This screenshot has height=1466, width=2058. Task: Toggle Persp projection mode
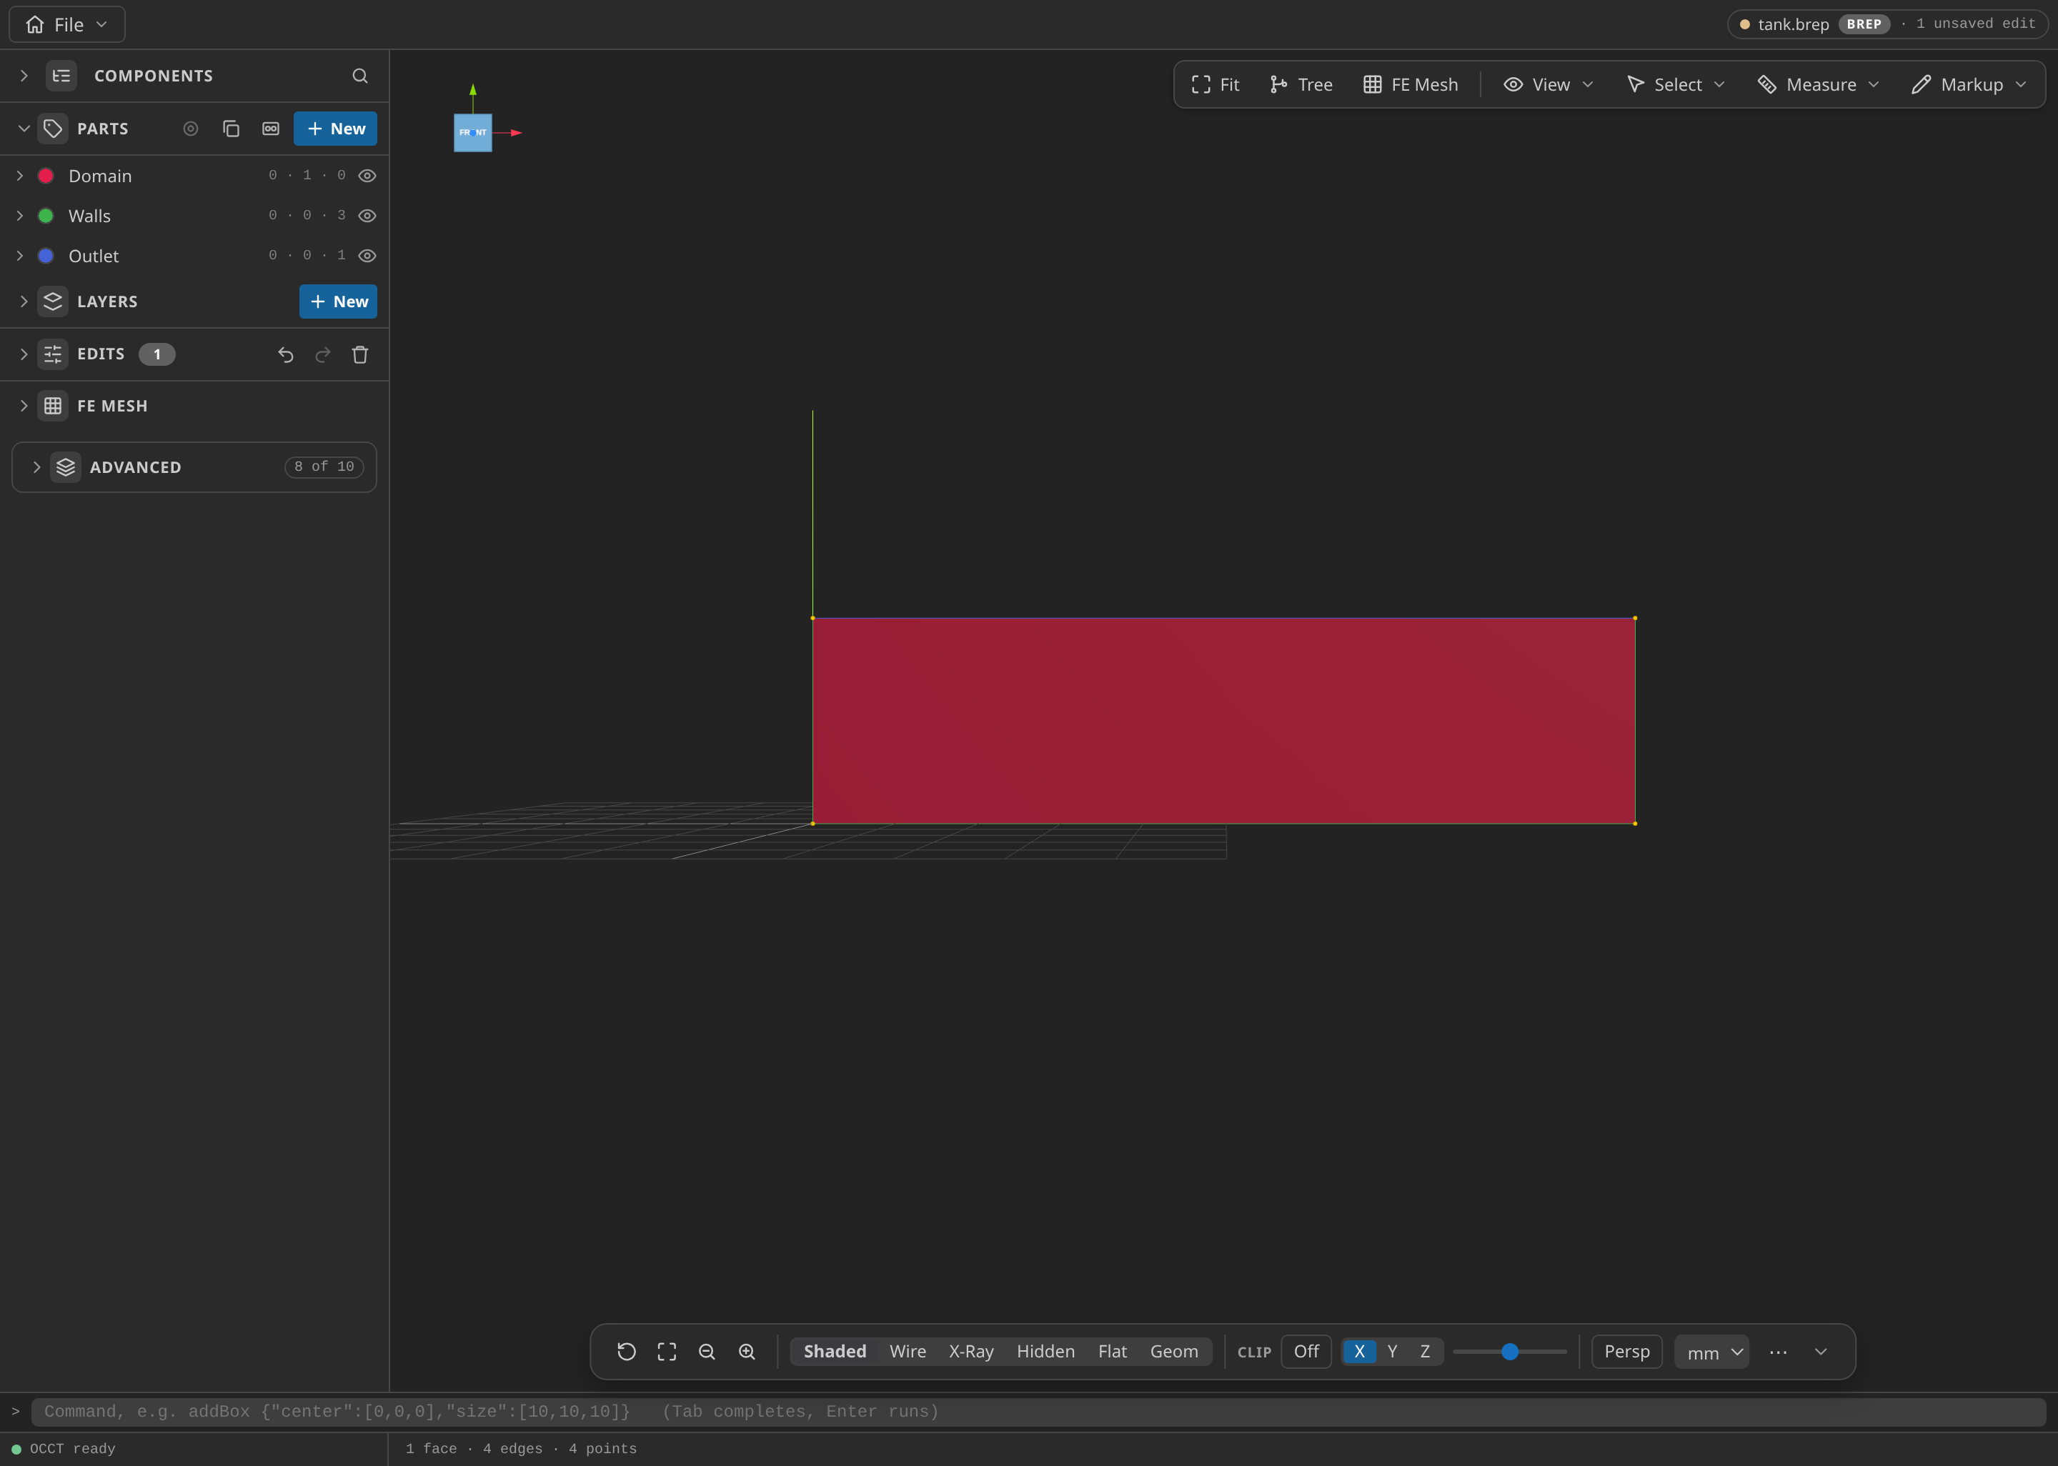(x=1626, y=1352)
